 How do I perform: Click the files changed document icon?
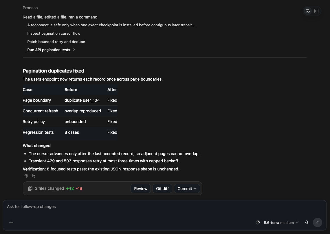(x=30, y=188)
